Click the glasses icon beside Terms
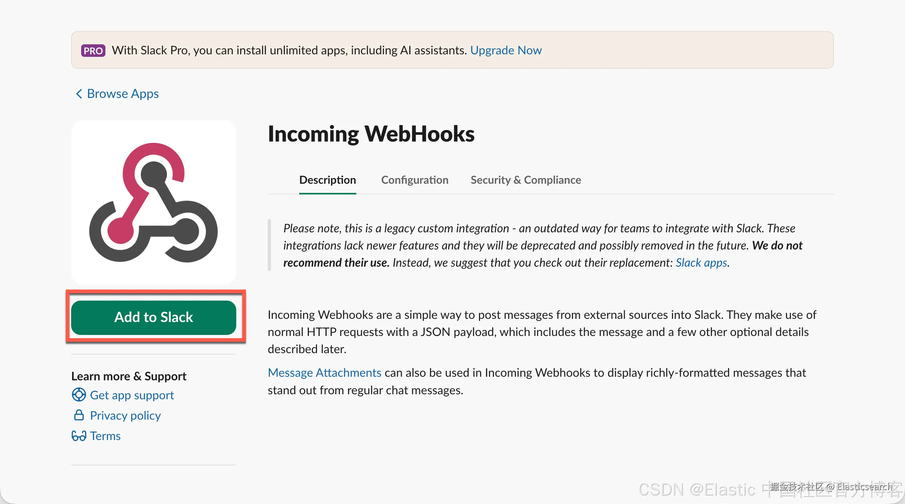Viewport: 905px width, 504px height. [79, 436]
